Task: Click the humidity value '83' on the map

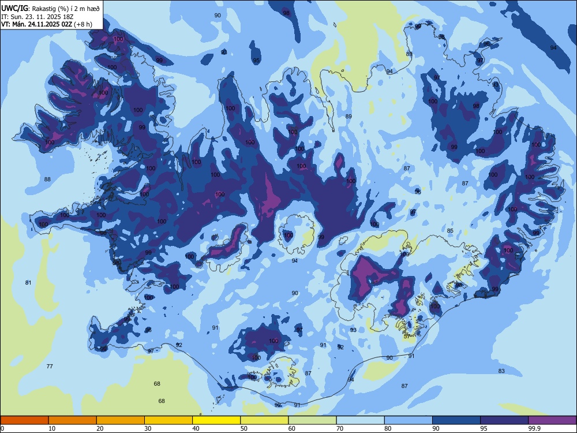Action: pyautogui.click(x=501, y=371)
